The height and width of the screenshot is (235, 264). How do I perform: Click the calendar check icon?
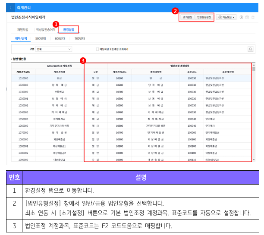click(x=247, y=17)
